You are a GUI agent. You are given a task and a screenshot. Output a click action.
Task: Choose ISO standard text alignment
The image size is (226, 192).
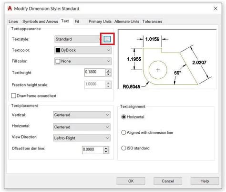[x=123, y=148]
